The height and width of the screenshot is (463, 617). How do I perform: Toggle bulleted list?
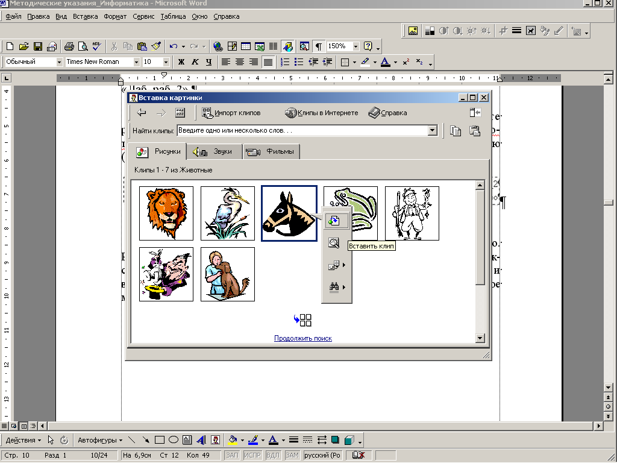tap(299, 62)
